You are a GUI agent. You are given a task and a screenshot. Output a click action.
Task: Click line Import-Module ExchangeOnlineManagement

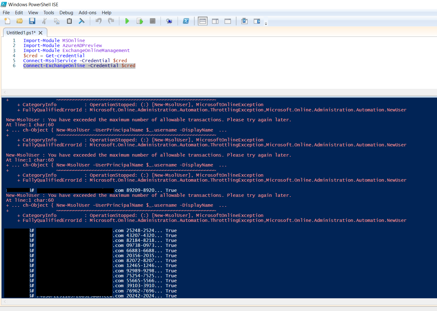(x=76, y=50)
